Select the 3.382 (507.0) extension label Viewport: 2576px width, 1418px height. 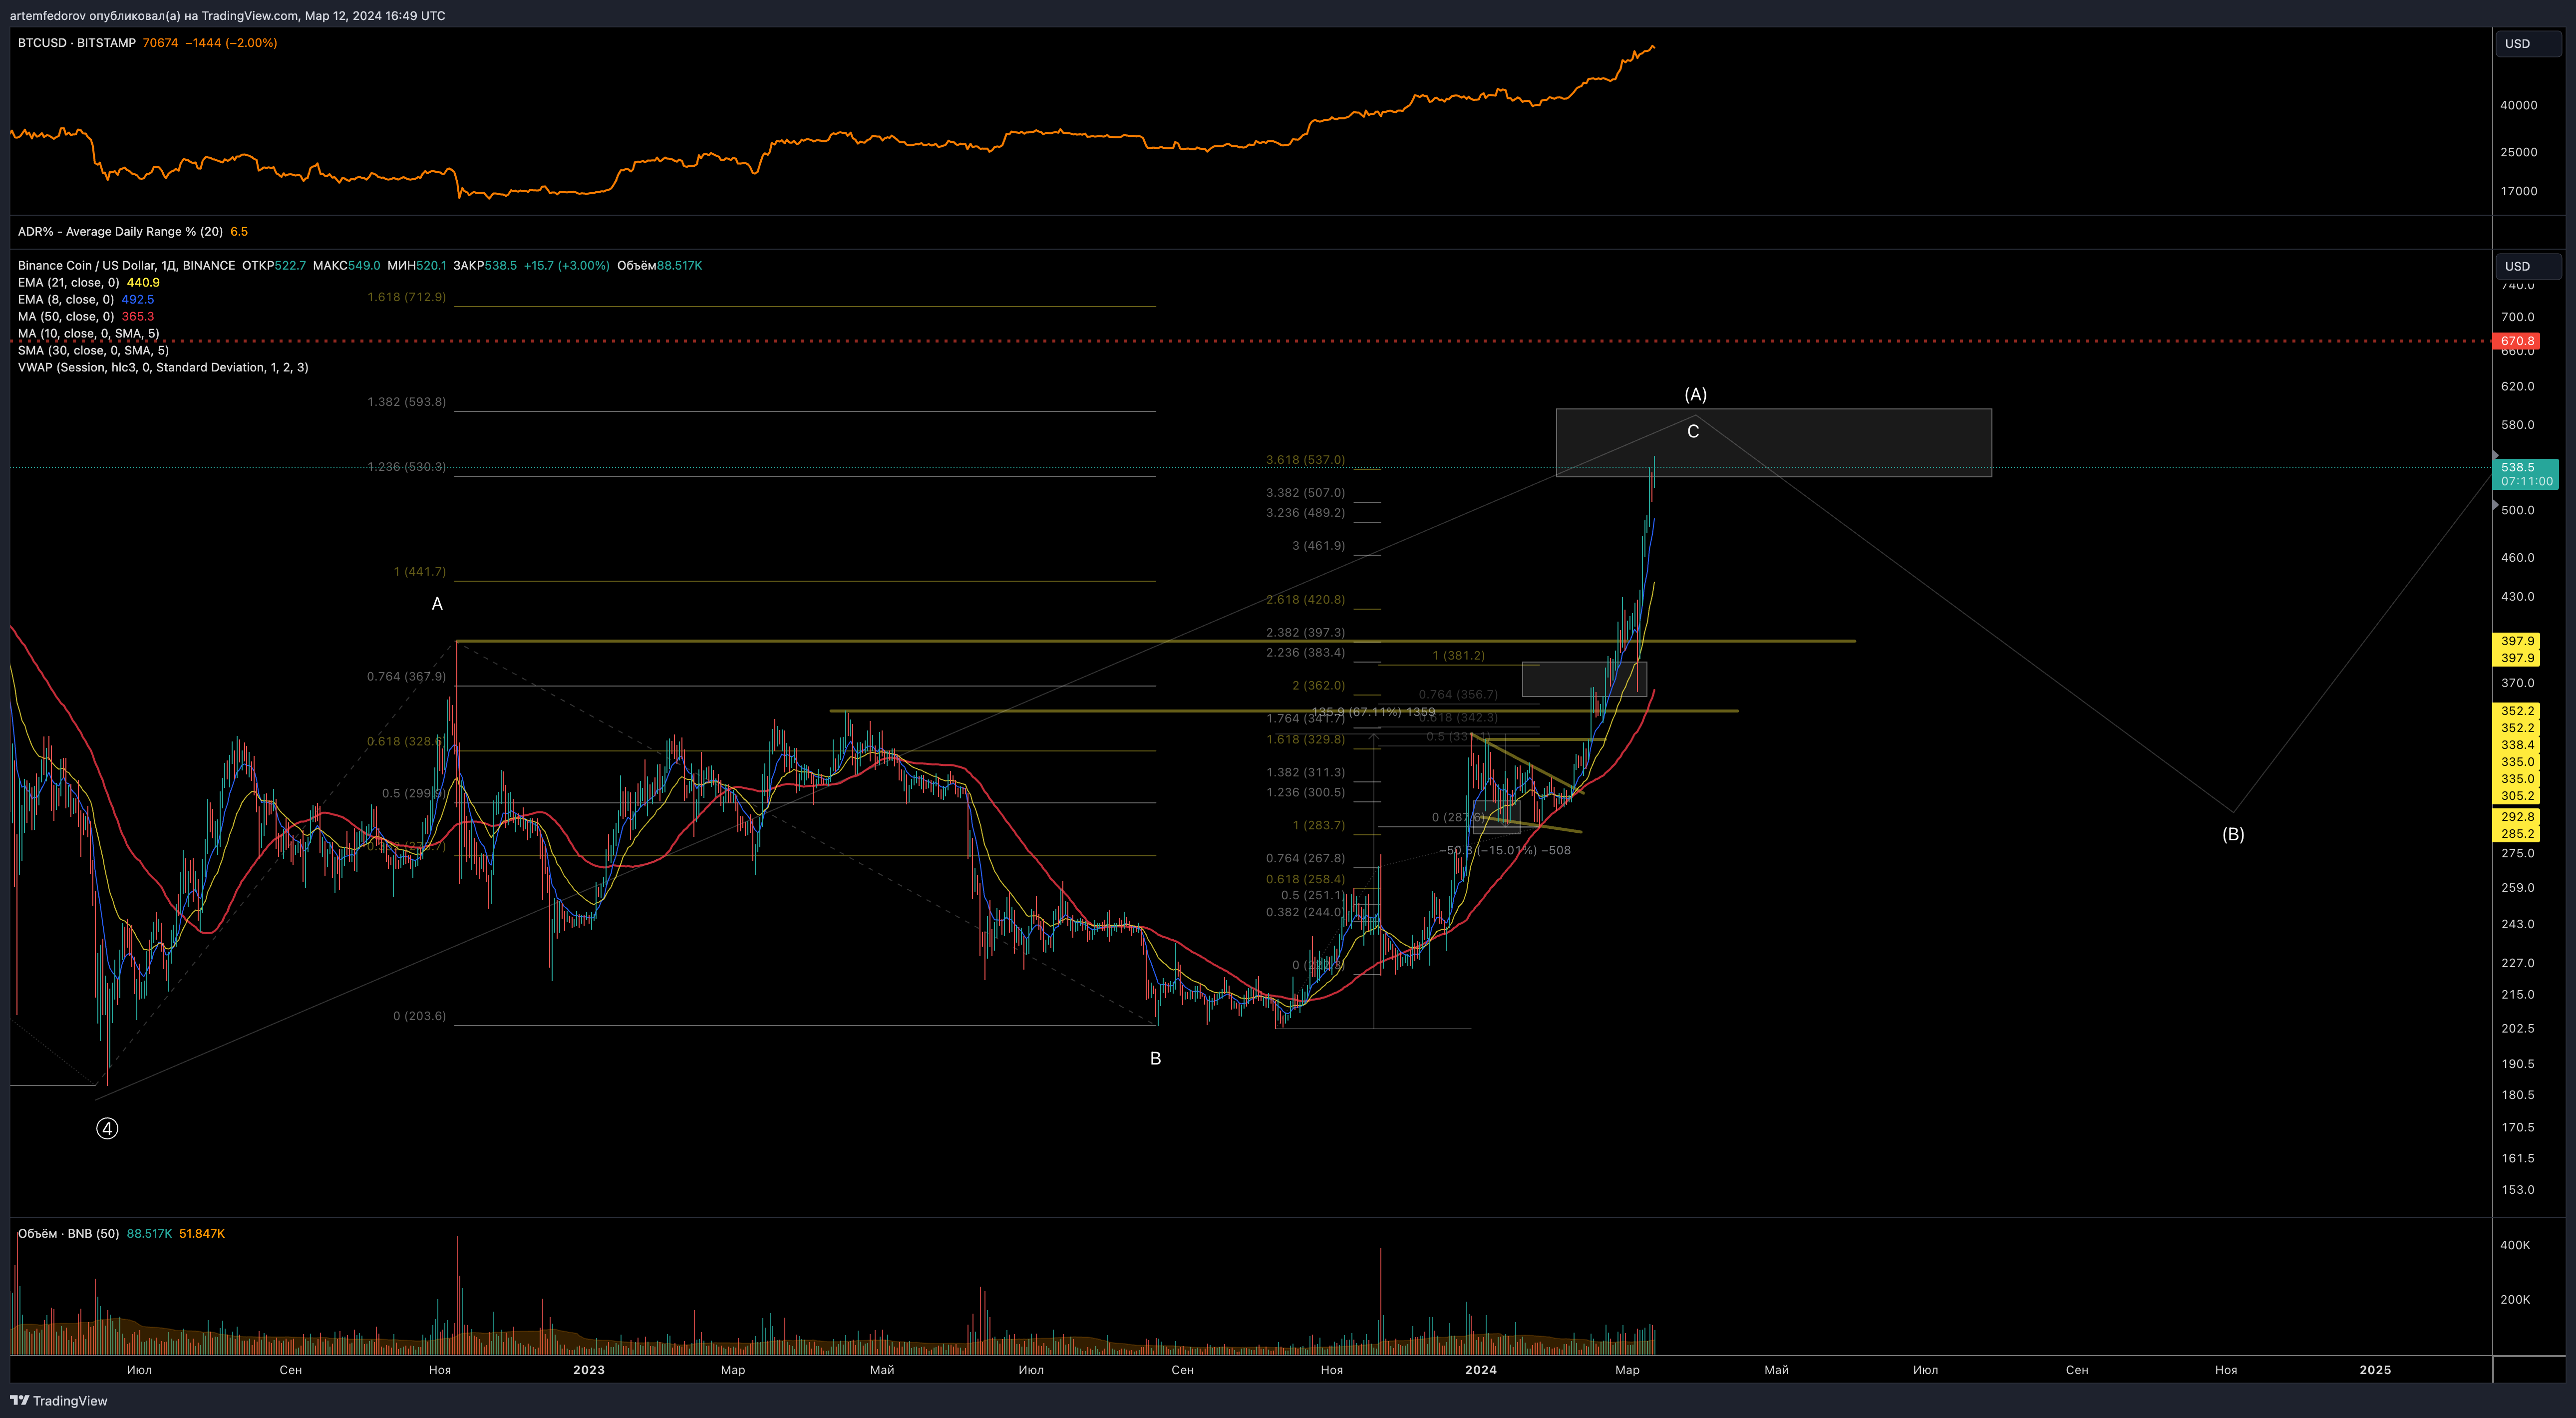point(1305,493)
